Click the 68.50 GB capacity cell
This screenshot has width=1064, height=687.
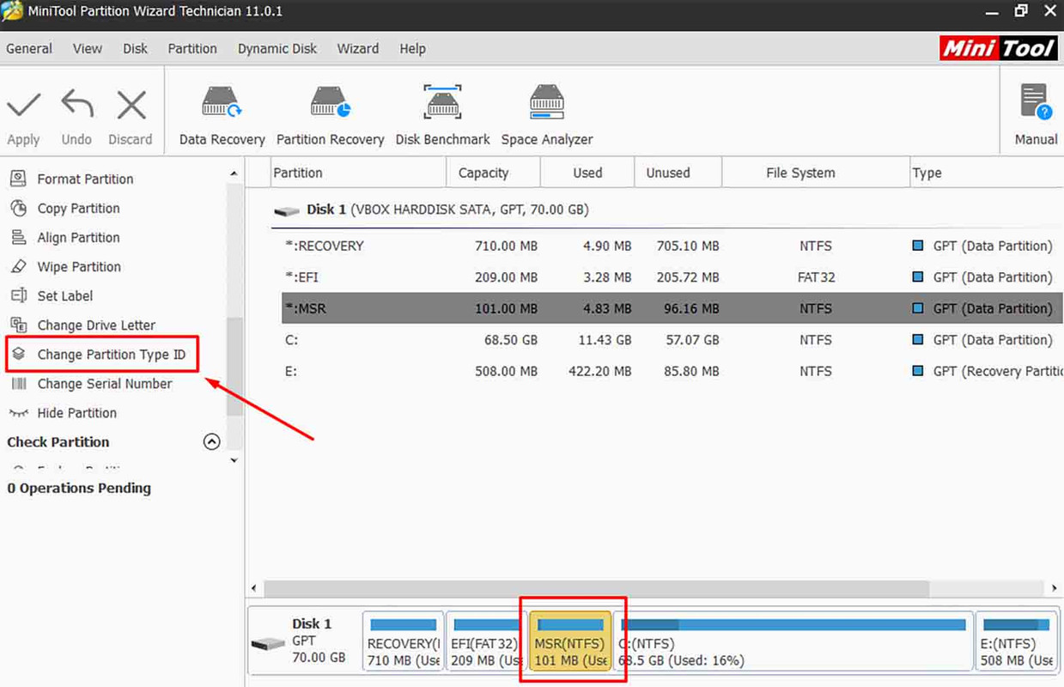pos(510,340)
